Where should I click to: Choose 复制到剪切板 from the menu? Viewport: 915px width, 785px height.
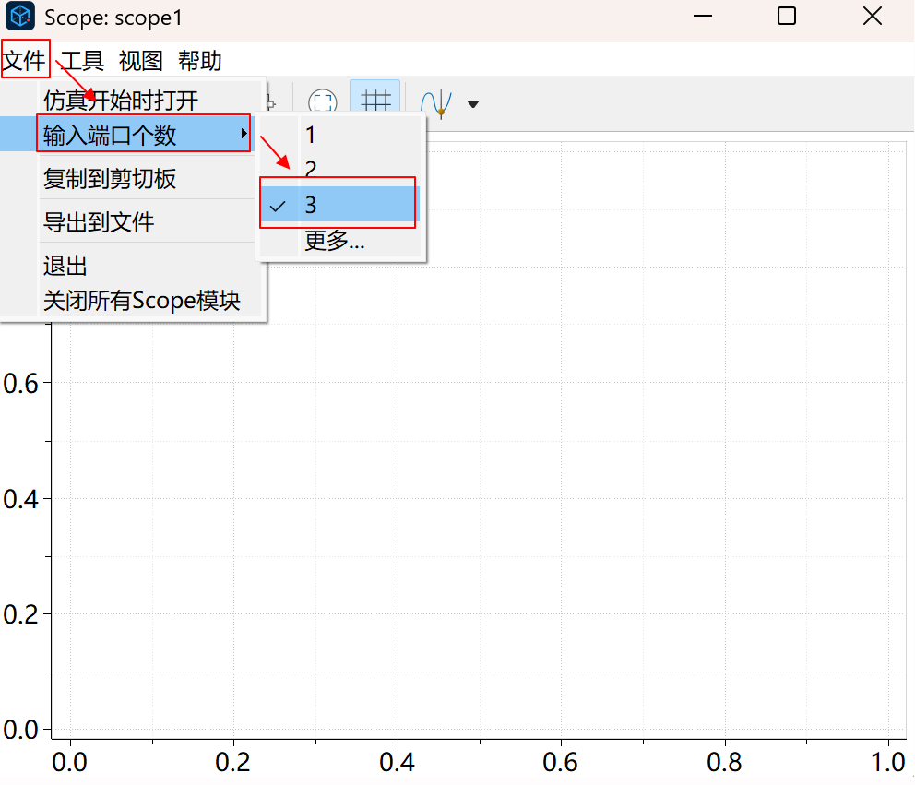point(110,179)
